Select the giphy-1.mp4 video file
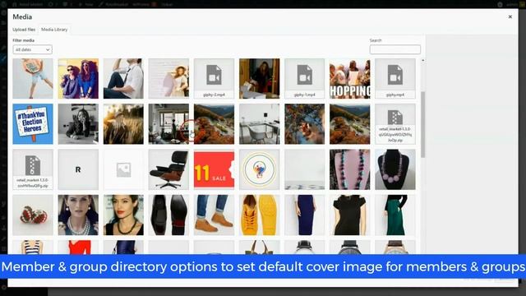This screenshot has height=296, width=526. pyautogui.click(x=305, y=79)
